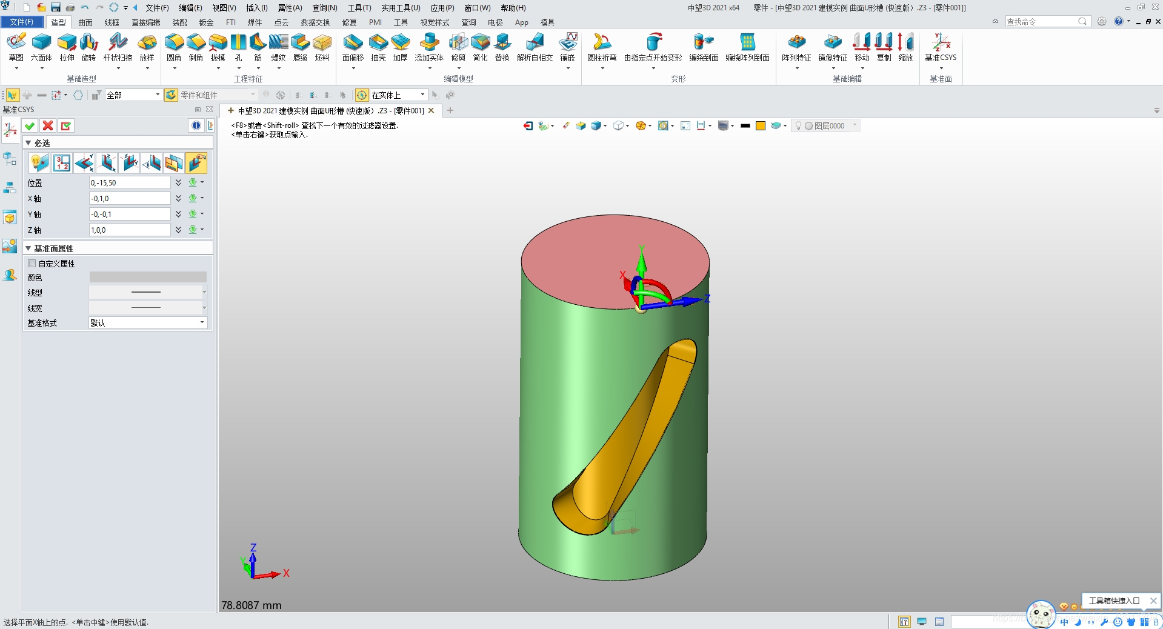Viewport: 1163px width, 629px height.
Task: Click the save disk icon in title bar
Action: click(x=56, y=7)
